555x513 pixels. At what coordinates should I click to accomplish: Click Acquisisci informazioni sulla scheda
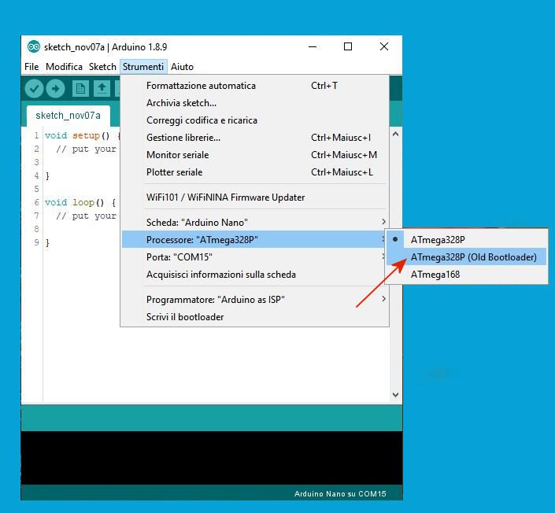coord(221,275)
